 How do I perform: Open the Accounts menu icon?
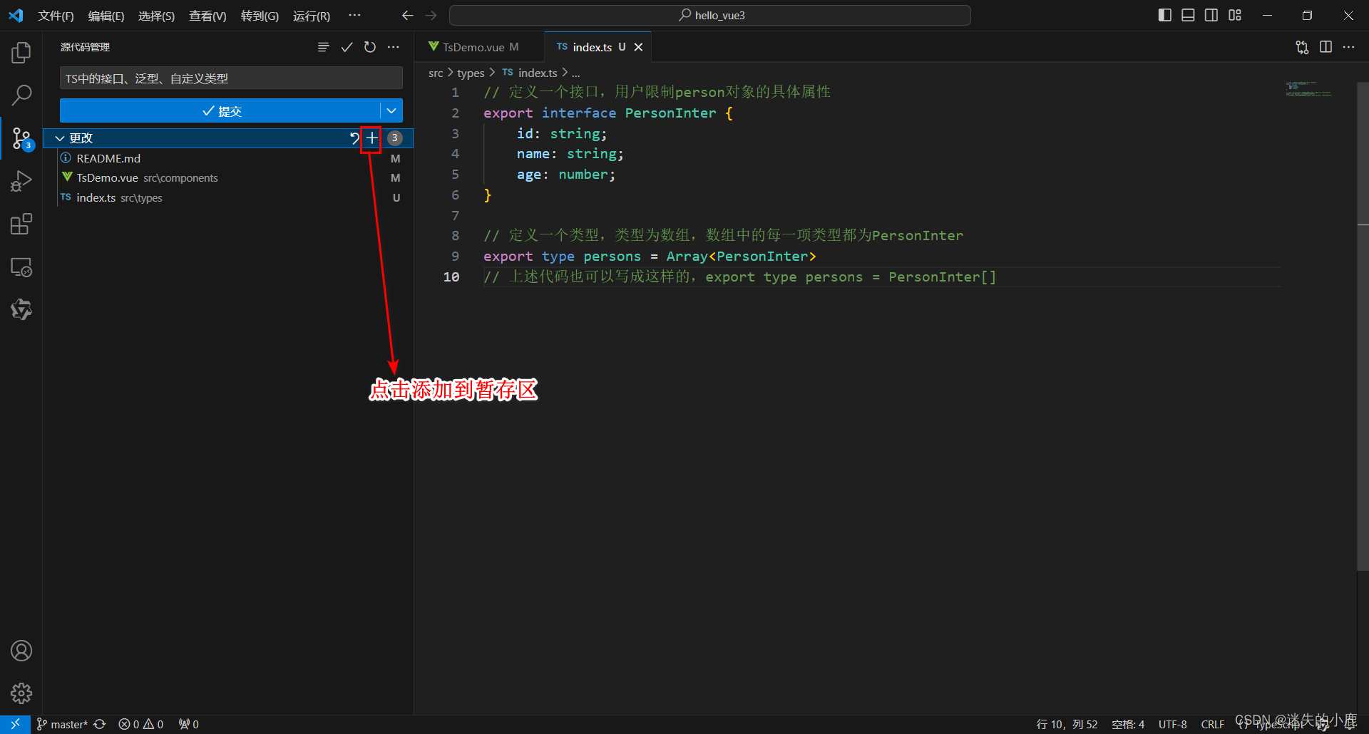coord(21,651)
